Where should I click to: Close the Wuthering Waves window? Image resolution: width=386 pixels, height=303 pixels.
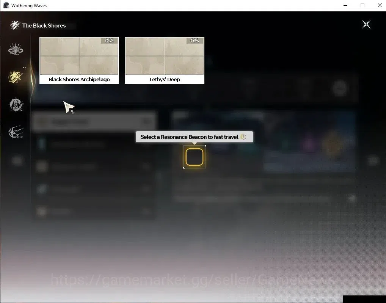tap(380, 5)
